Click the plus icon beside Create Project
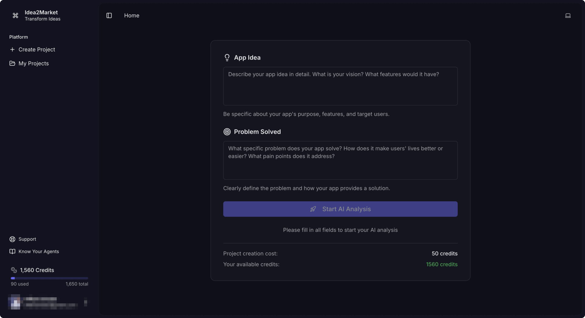This screenshot has height=318, width=585. tap(12, 50)
